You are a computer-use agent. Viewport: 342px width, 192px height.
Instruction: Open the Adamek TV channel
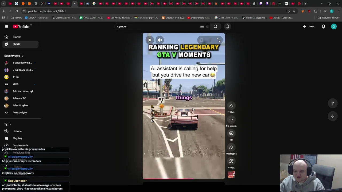20,98
